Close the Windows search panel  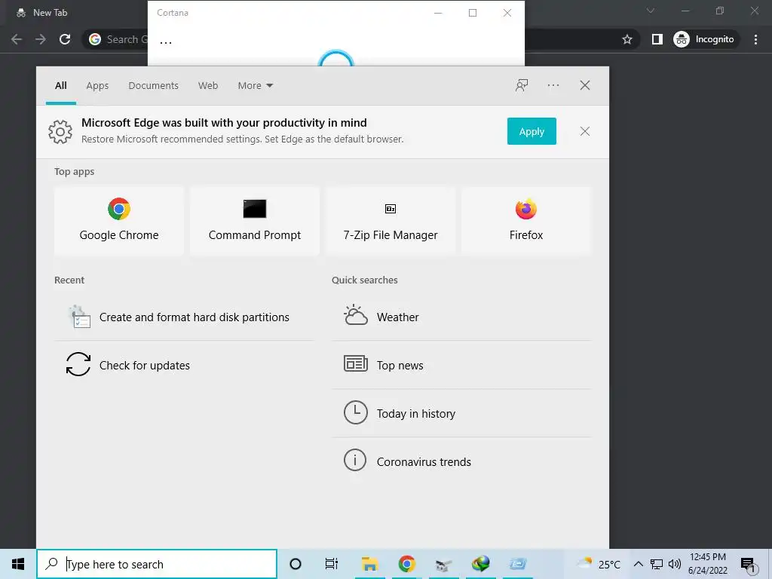(x=585, y=85)
